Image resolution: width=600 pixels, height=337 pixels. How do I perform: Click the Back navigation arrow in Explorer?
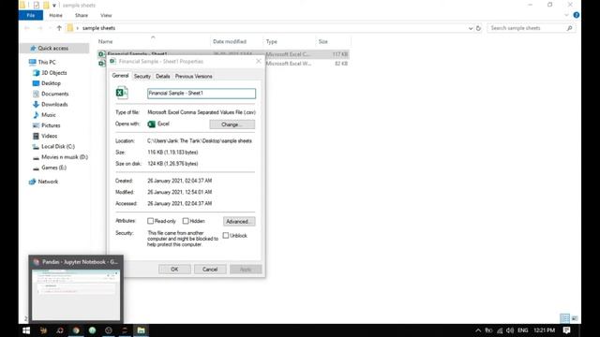click(x=27, y=28)
